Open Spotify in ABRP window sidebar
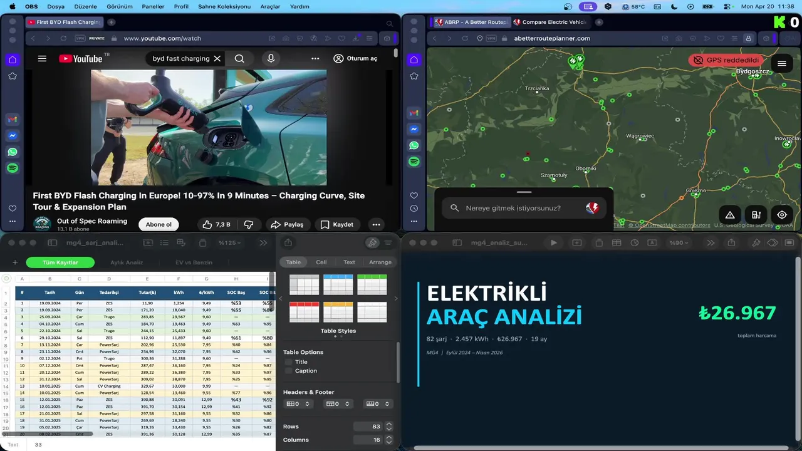Image resolution: width=802 pixels, height=451 pixels. [x=414, y=162]
